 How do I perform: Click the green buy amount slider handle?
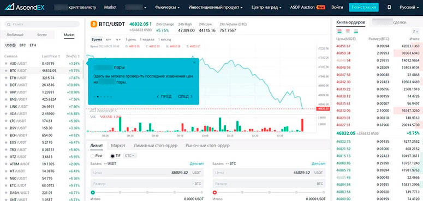pos(93,192)
